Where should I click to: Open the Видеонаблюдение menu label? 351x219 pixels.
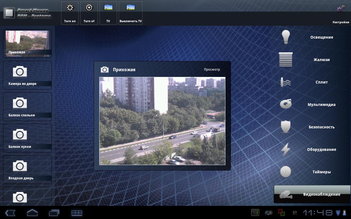pyautogui.click(x=322, y=194)
